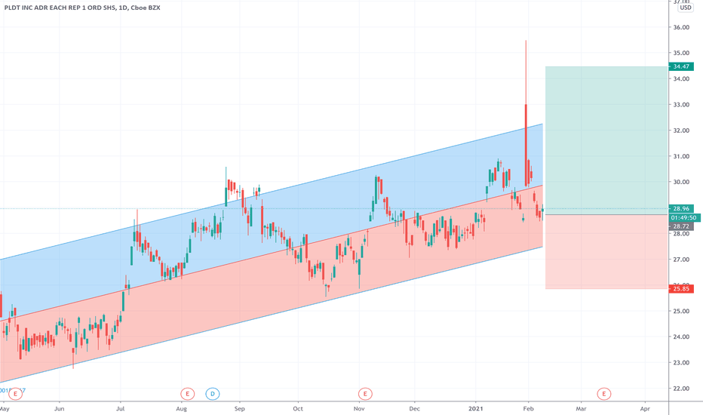Click the 28.96 current price label
Screen dimensions: 703x415
coord(681,208)
